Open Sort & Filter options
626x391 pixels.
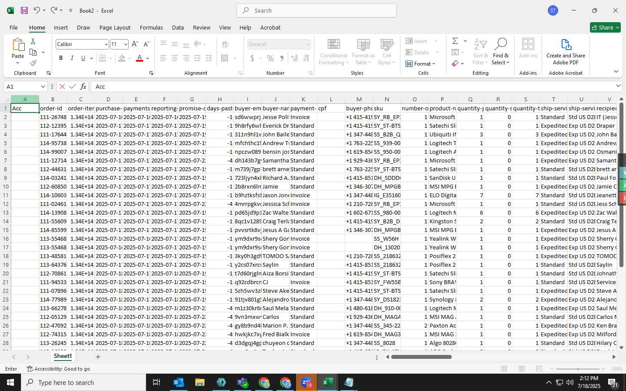(480, 52)
